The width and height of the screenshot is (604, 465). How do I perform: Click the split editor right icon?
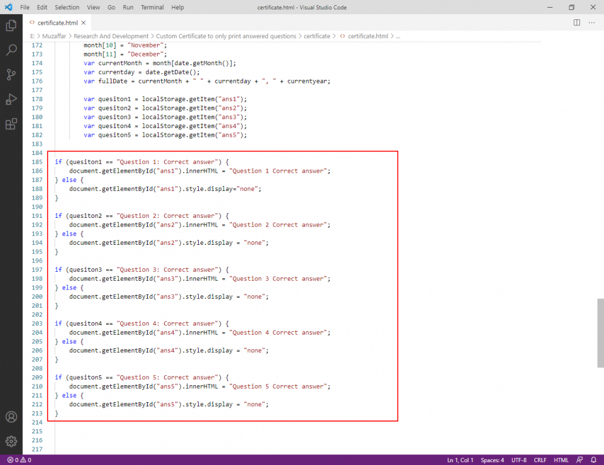[x=576, y=22]
